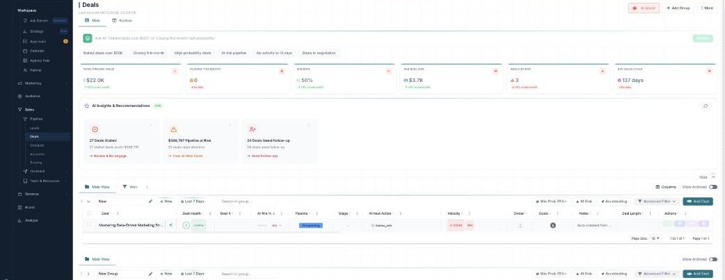Open the Contacts pipeline item
Viewport: 725px width, 280px height.
point(37,145)
